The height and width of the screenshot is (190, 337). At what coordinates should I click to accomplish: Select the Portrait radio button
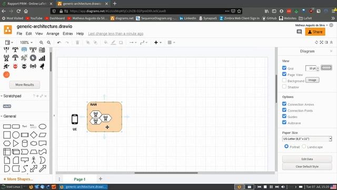click(x=286, y=147)
